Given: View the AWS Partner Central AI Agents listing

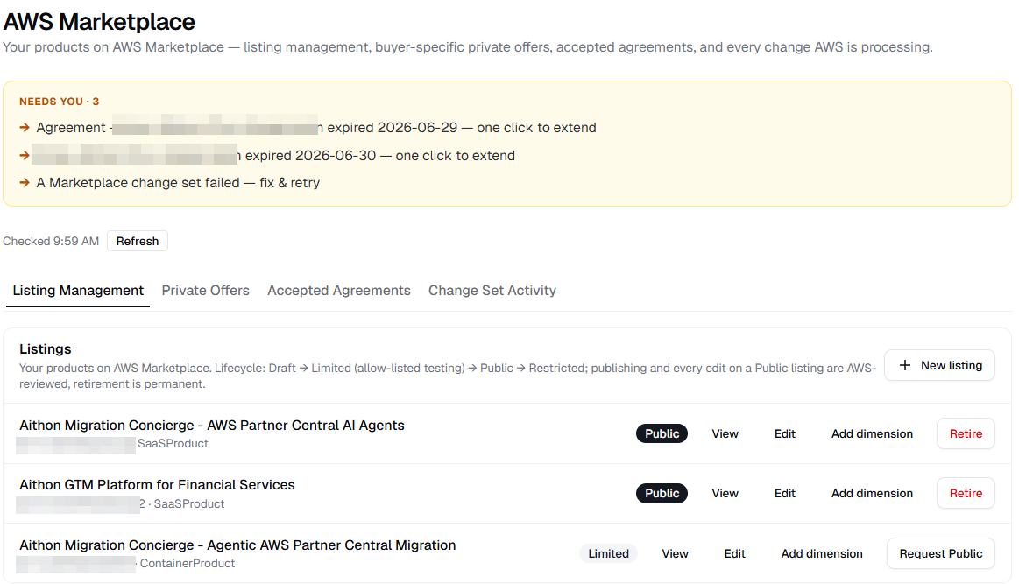Looking at the screenshot, I should (x=725, y=434).
